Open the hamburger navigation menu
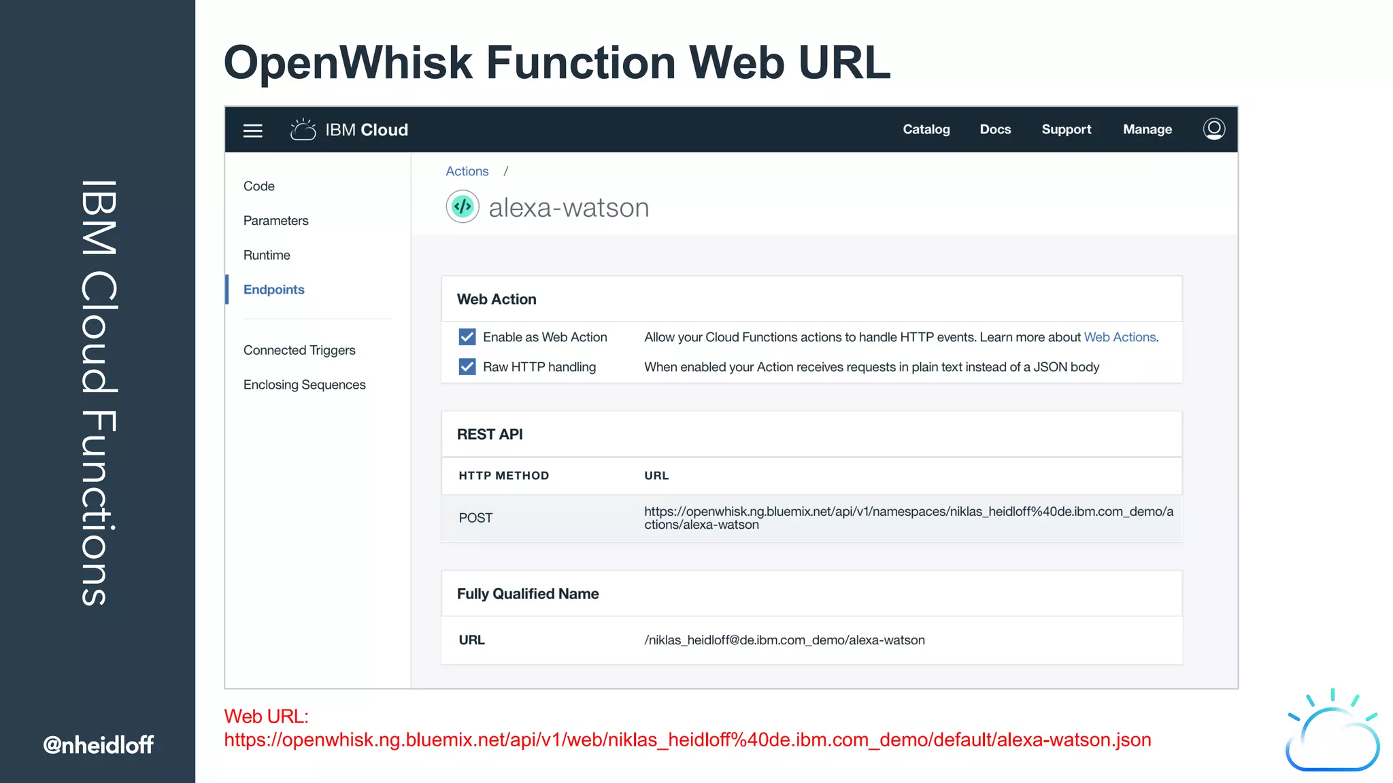 click(252, 130)
